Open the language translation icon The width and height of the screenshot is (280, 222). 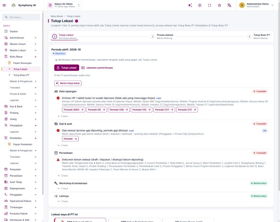(x=229, y=5)
